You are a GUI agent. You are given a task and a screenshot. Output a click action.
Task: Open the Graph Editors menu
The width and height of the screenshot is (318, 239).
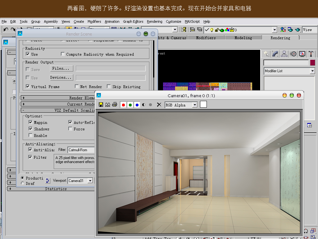(133, 21)
